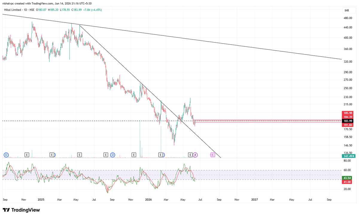Screen dimensions: 359x217
Task: Click the TradingView logo
Action: (x=21, y=210)
